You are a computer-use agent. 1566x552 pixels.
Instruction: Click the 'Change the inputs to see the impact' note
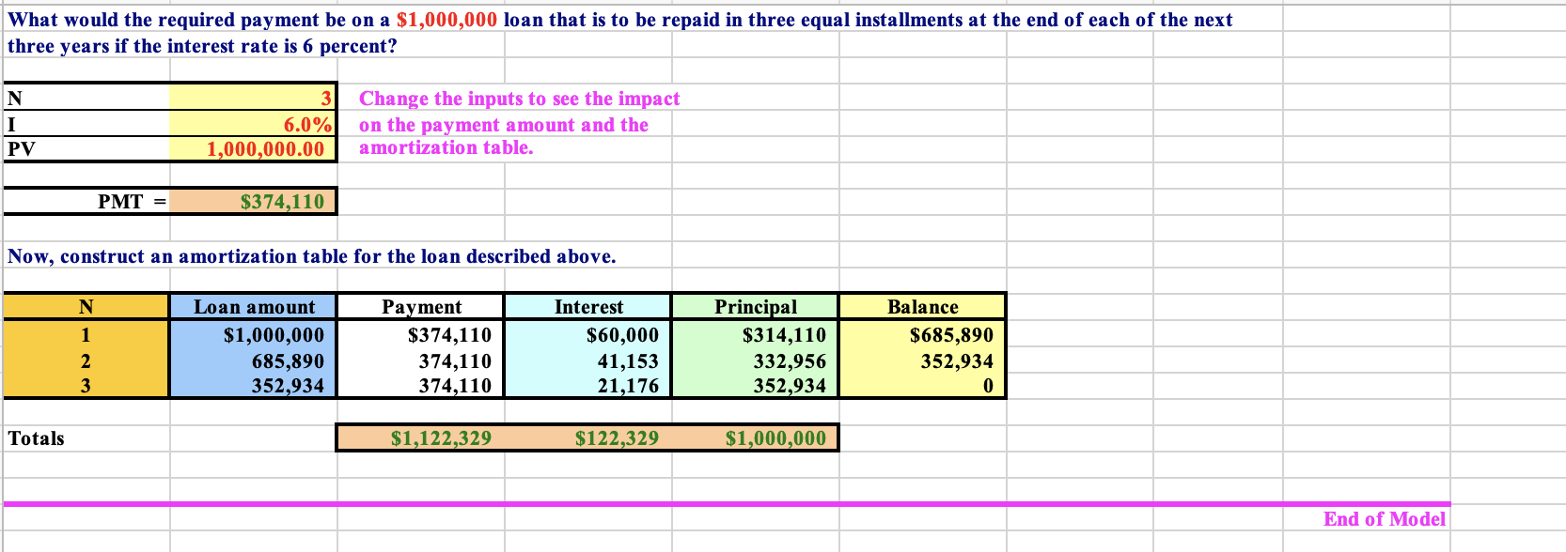(519, 99)
